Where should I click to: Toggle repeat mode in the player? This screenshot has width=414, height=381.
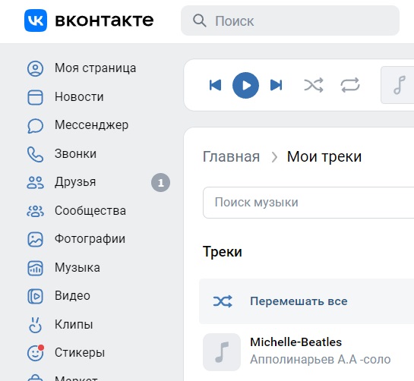pos(350,85)
